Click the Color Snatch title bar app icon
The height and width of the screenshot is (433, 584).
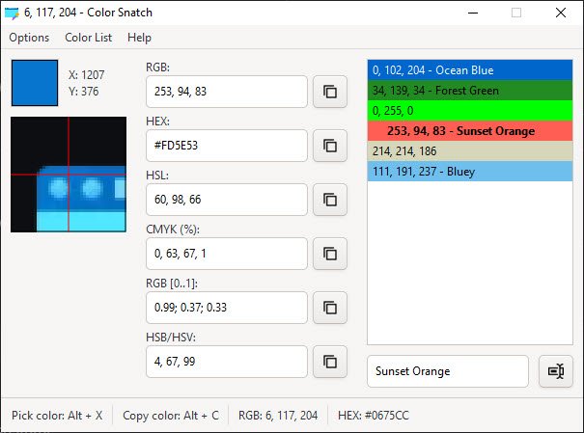pos(12,14)
